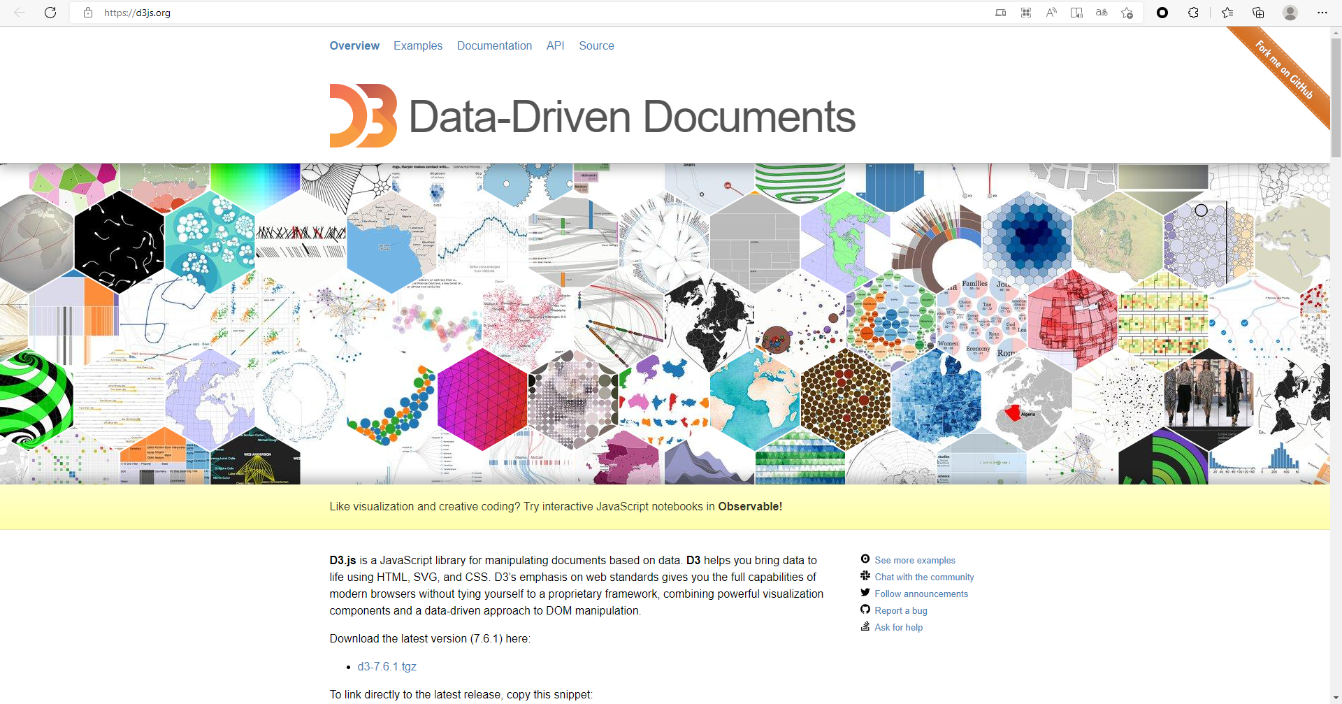Open the profile avatar menu

coord(1290,13)
